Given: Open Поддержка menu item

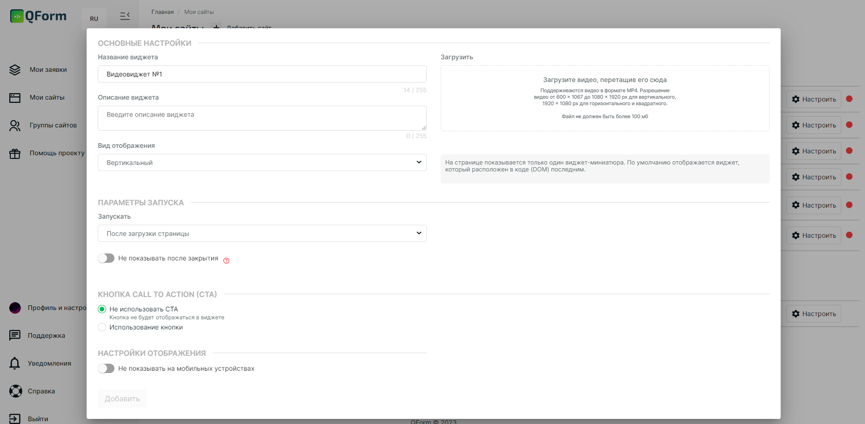Looking at the screenshot, I should tap(46, 335).
